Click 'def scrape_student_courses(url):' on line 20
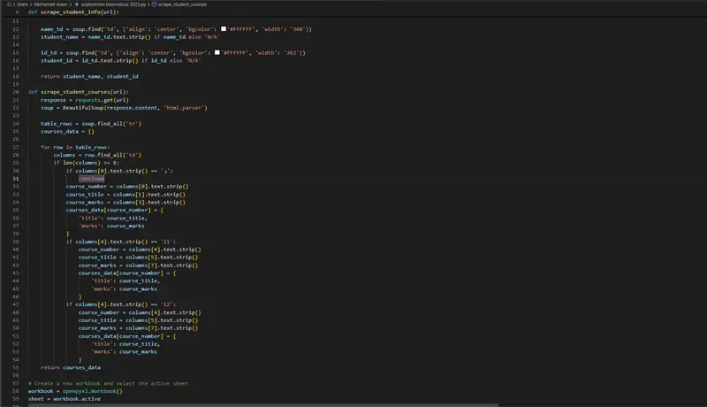 (x=79, y=92)
